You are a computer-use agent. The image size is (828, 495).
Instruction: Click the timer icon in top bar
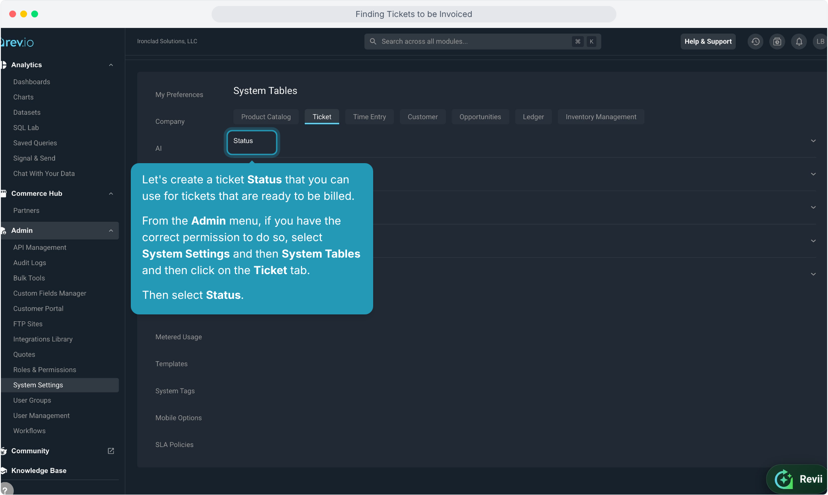pyautogui.click(x=777, y=42)
